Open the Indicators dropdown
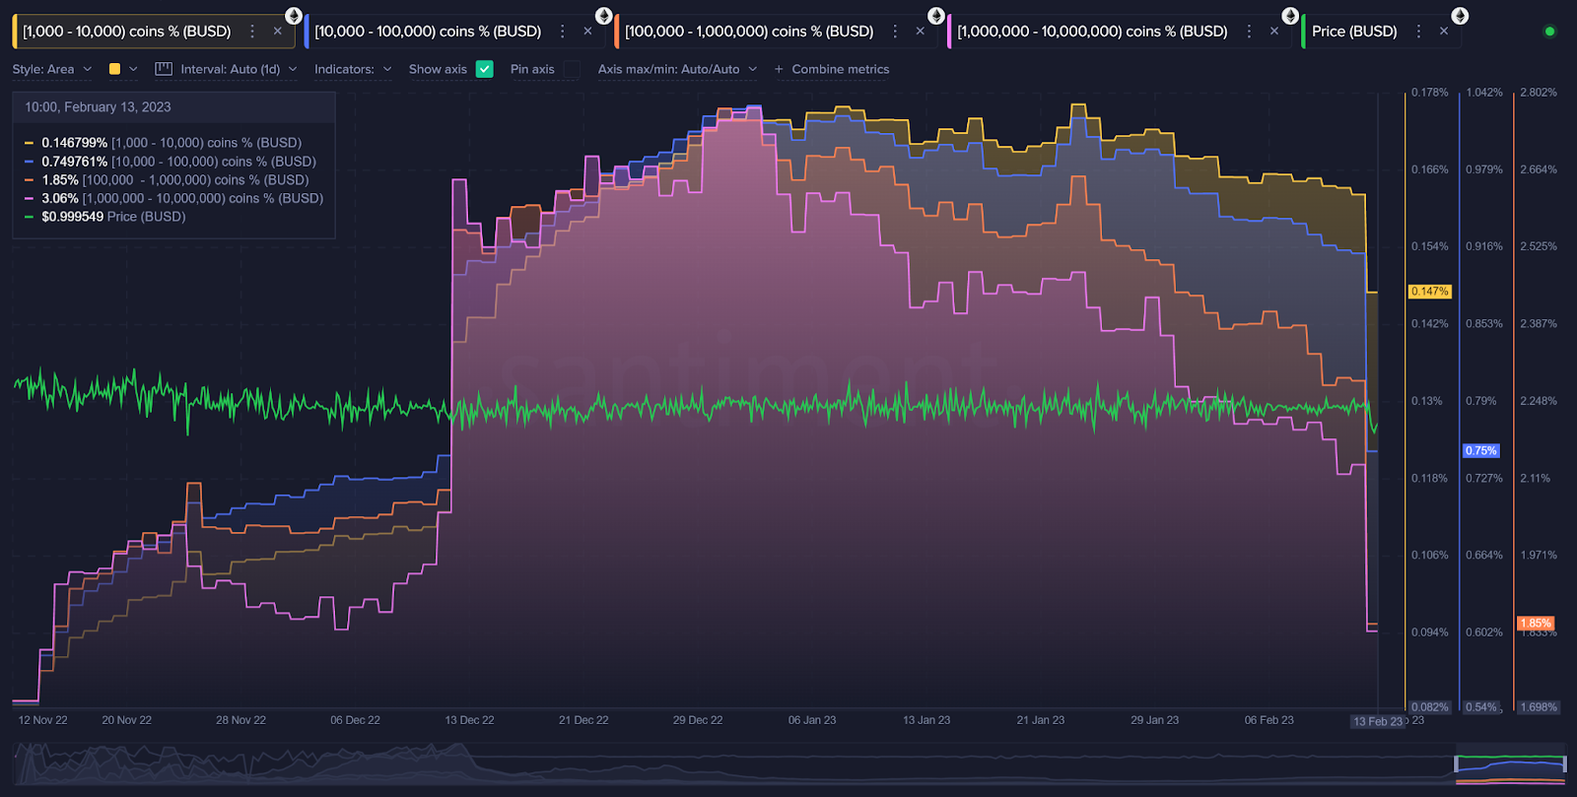 (353, 69)
